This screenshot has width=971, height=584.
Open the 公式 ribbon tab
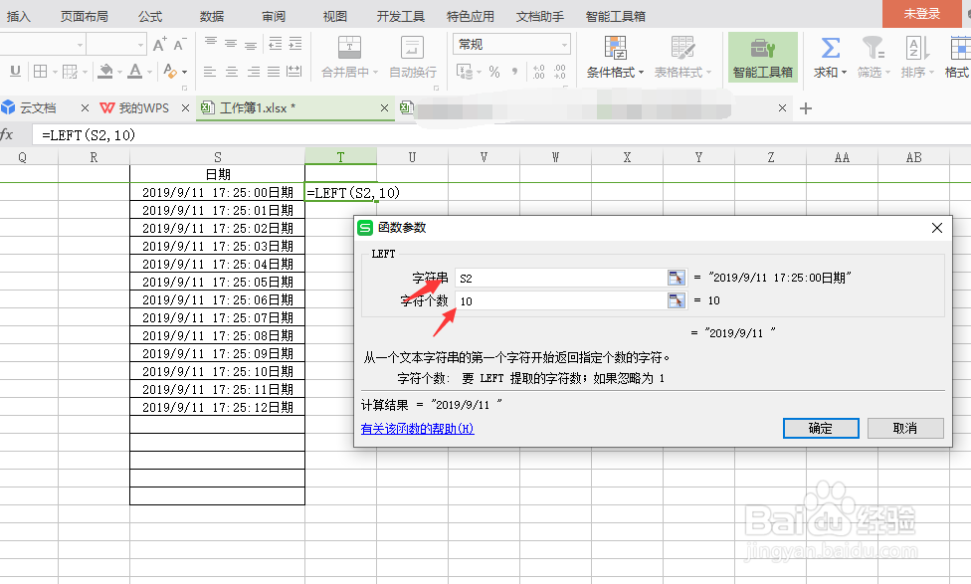point(150,16)
